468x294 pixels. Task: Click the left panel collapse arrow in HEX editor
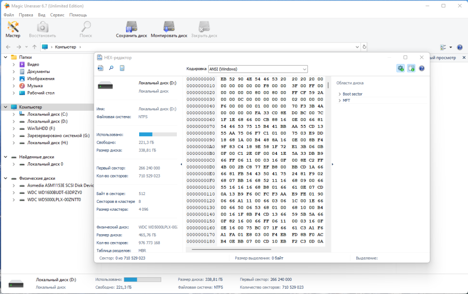pos(181,164)
